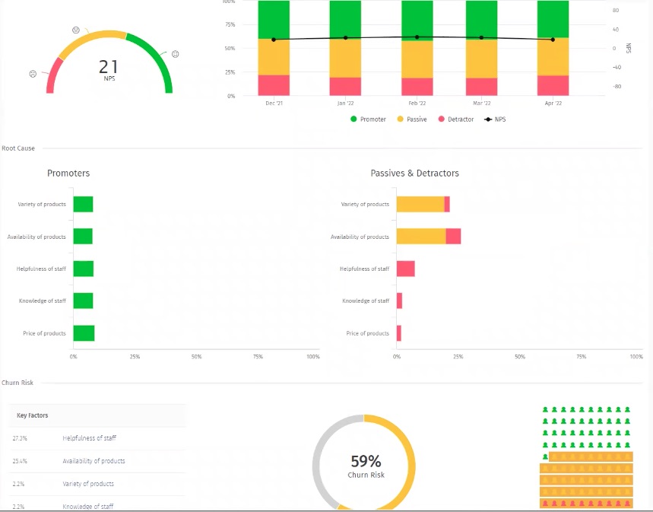Switch to the Promoters chart view

point(68,173)
